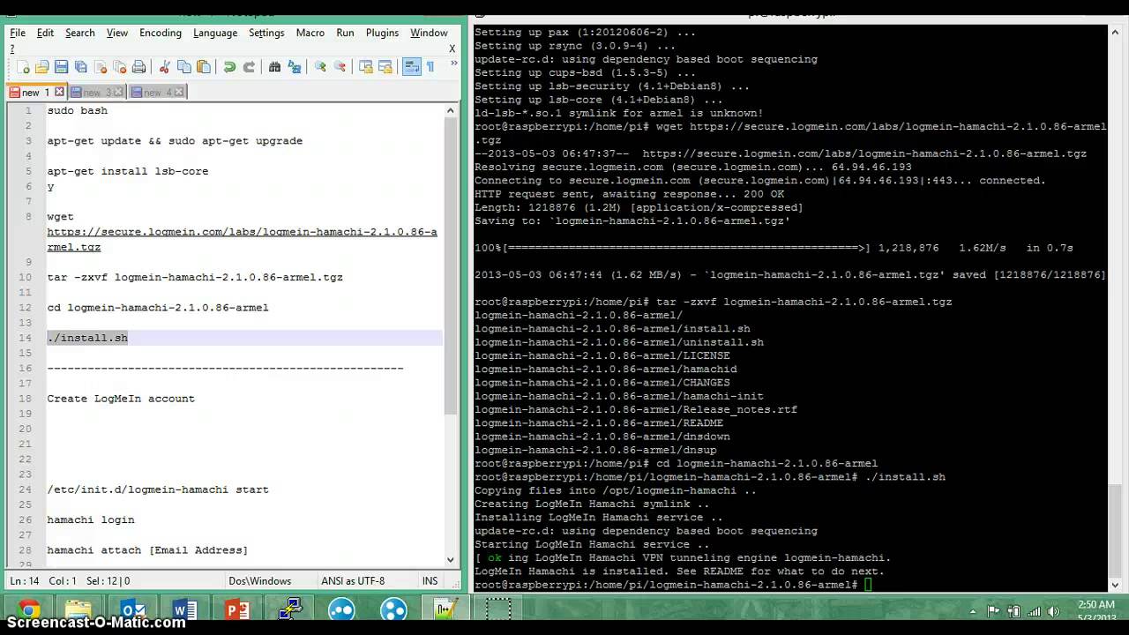Click the logmein-hamachi download URL in the editor
The width and height of the screenshot is (1129, 635).
coord(243,239)
